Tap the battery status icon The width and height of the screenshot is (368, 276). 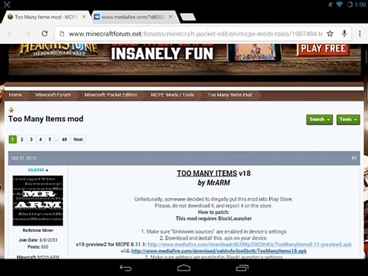click(x=350, y=4)
